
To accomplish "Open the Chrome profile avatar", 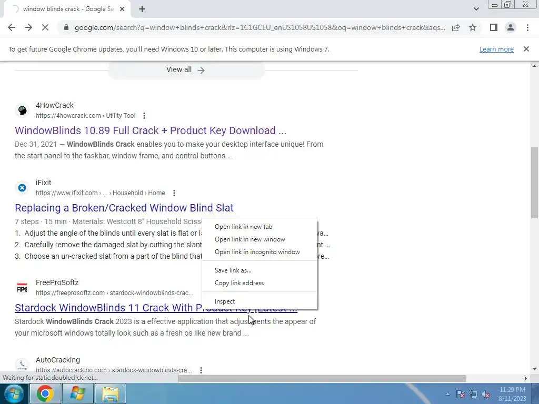I will [511, 27].
